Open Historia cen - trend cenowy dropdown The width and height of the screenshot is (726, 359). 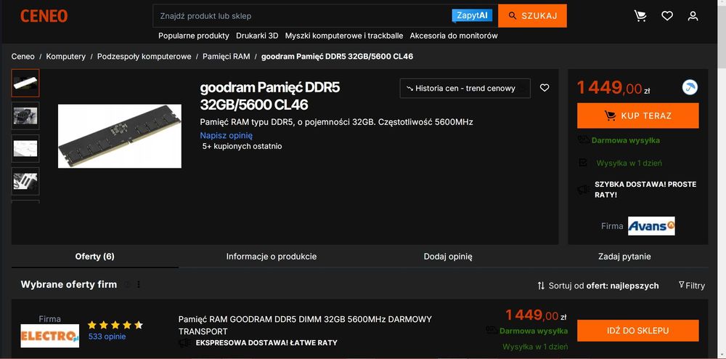click(465, 88)
